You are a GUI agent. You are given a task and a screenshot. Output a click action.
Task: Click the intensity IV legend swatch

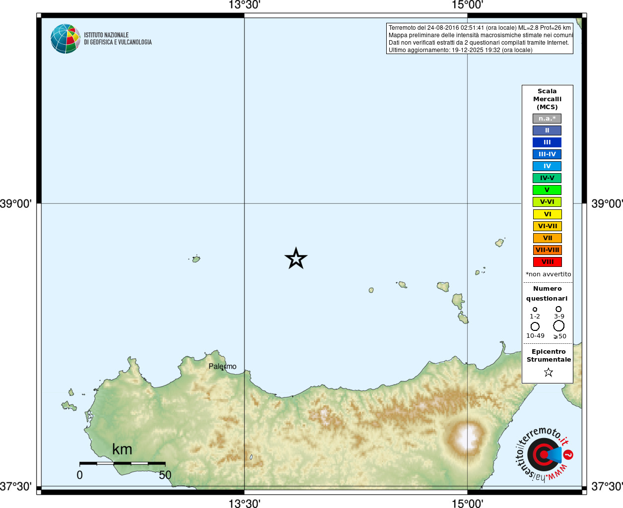(547, 166)
